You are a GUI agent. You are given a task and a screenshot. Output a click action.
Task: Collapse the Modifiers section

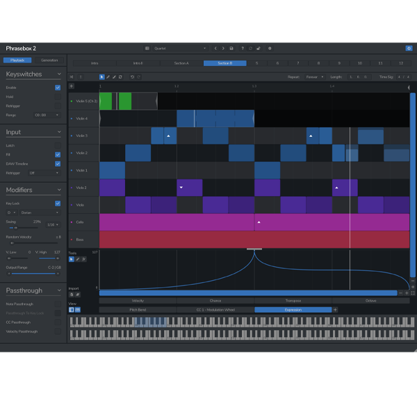coord(59,190)
